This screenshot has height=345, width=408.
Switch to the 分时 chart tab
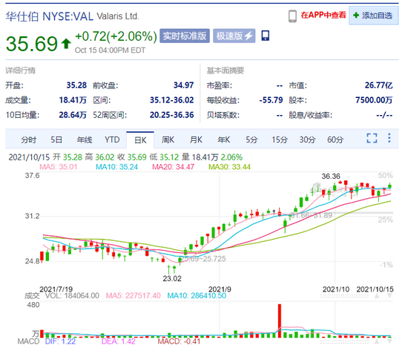29,140
